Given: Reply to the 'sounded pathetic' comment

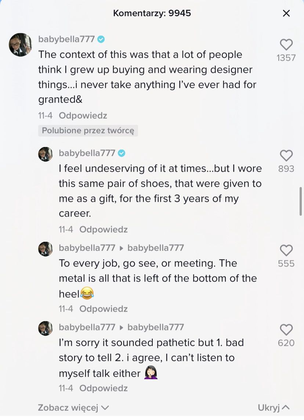Looking at the screenshot, I should [x=104, y=388].
